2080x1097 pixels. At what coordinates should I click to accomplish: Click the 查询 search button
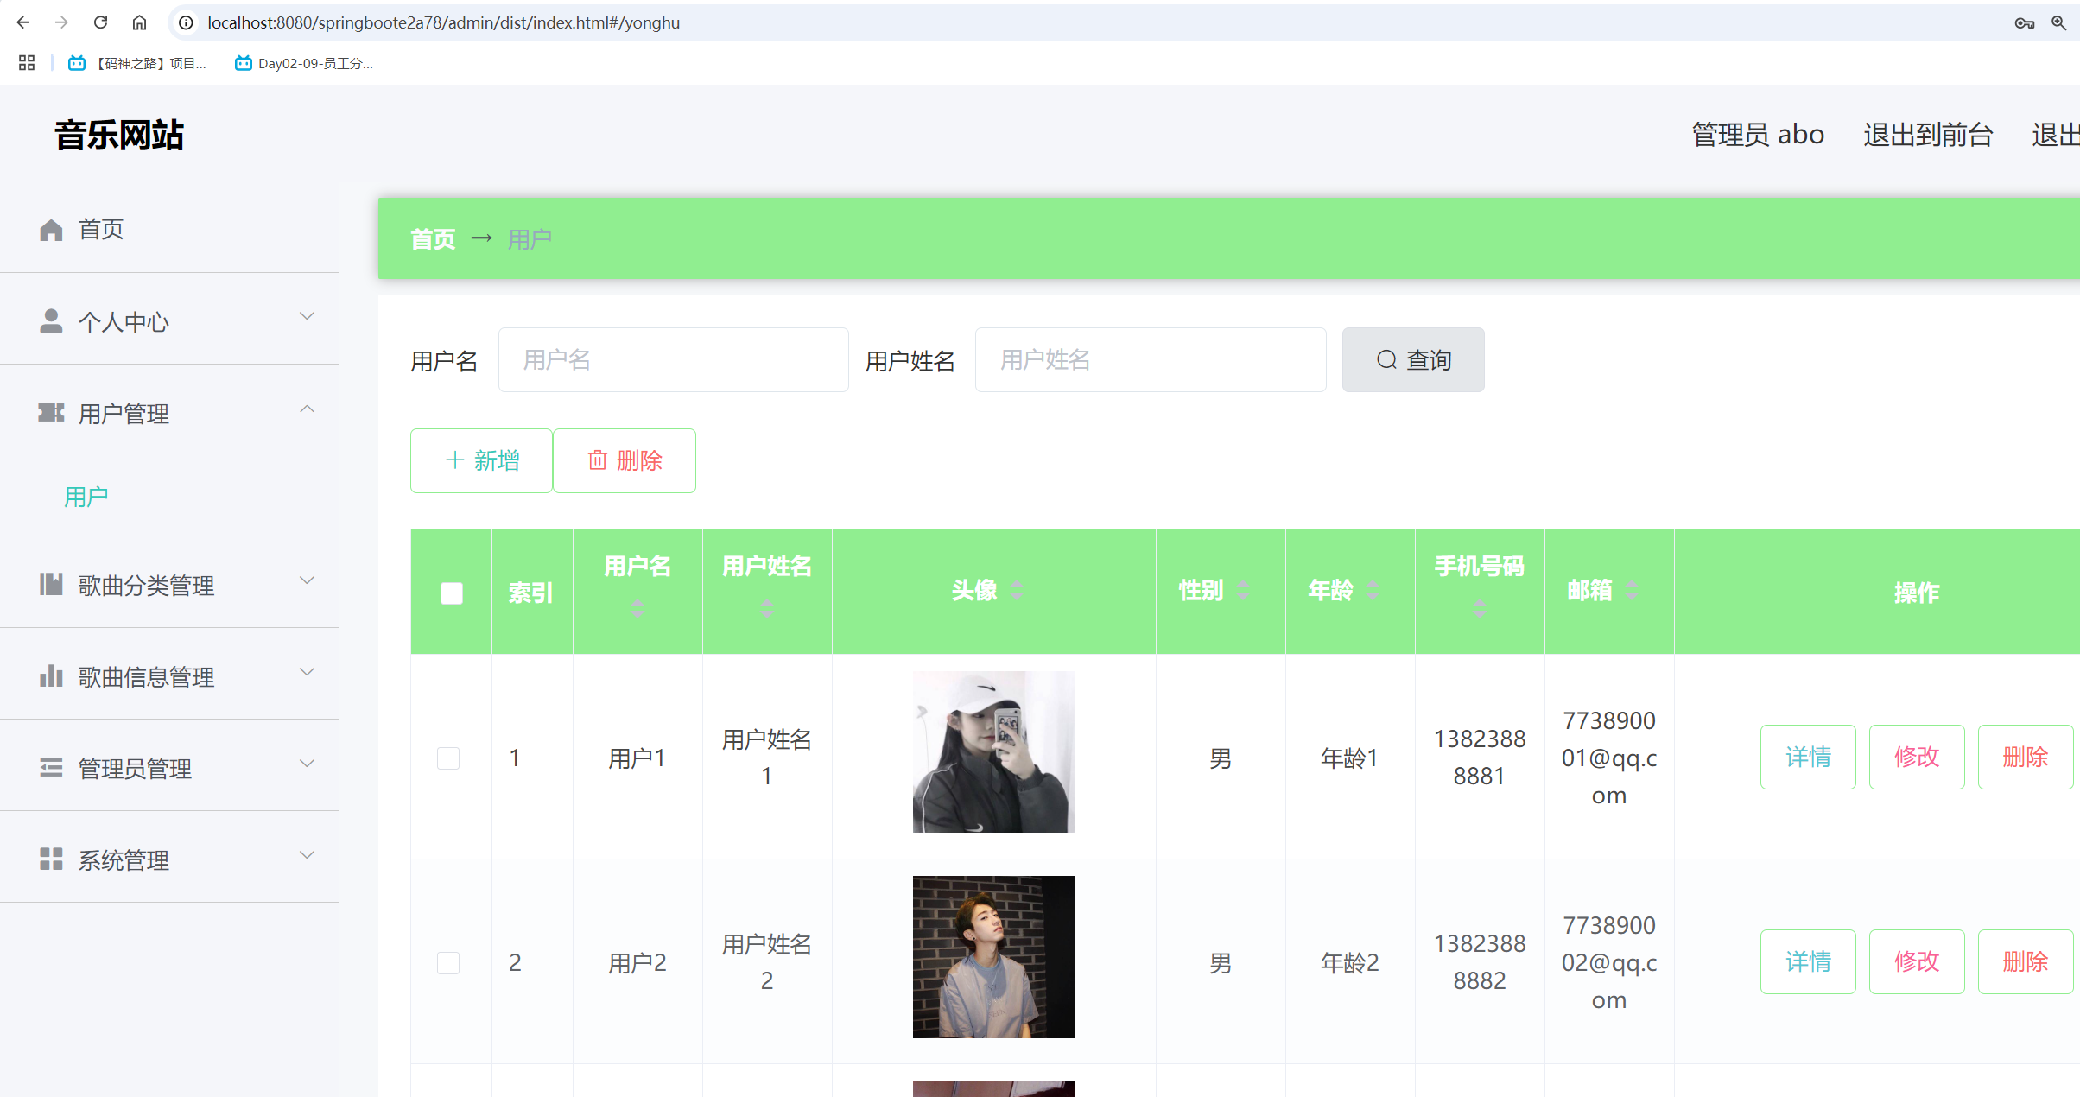click(1412, 359)
